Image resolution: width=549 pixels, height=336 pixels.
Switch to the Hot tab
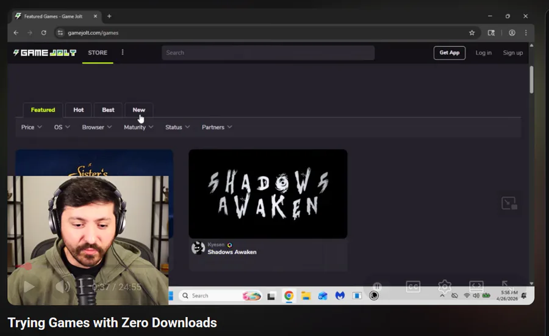(79, 110)
